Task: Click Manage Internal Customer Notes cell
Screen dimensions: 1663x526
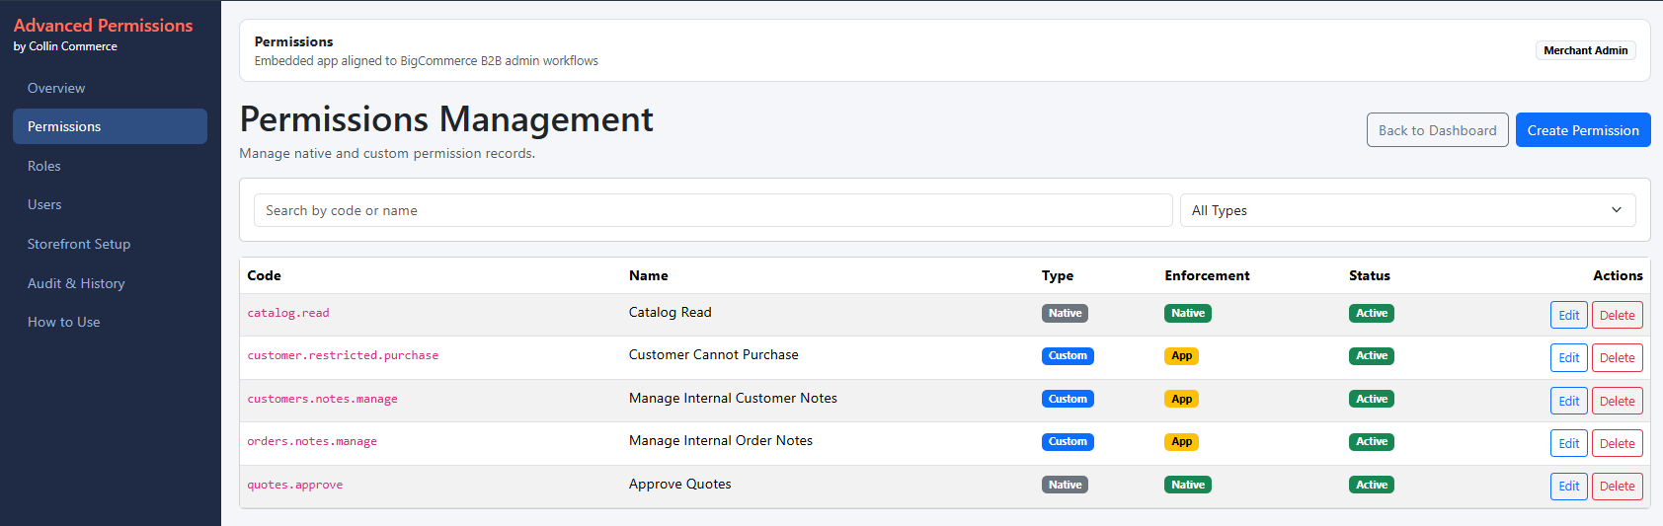Action: [733, 398]
